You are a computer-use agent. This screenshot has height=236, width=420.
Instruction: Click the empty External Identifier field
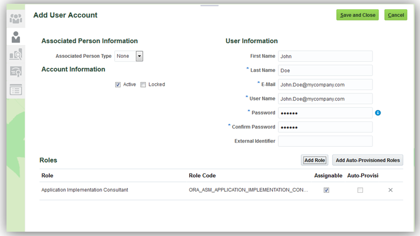pyautogui.click(x=325, y=141)
